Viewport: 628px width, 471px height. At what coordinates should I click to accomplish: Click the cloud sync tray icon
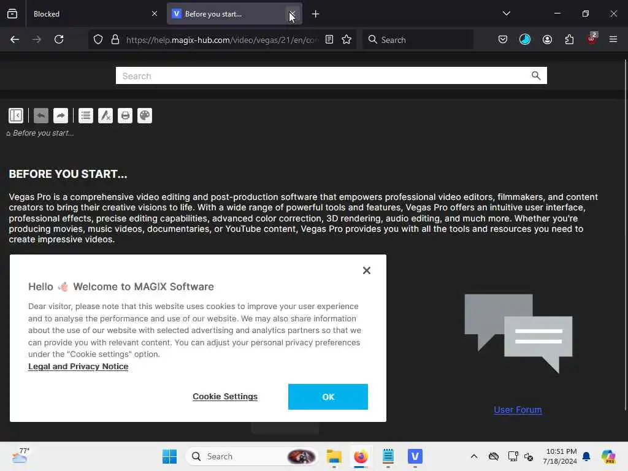494,456
